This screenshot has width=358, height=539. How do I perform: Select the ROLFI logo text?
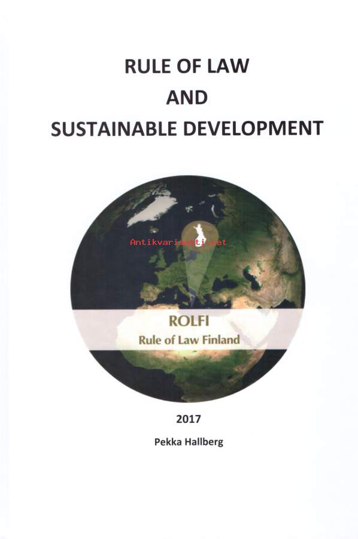[x=189, y=321]
